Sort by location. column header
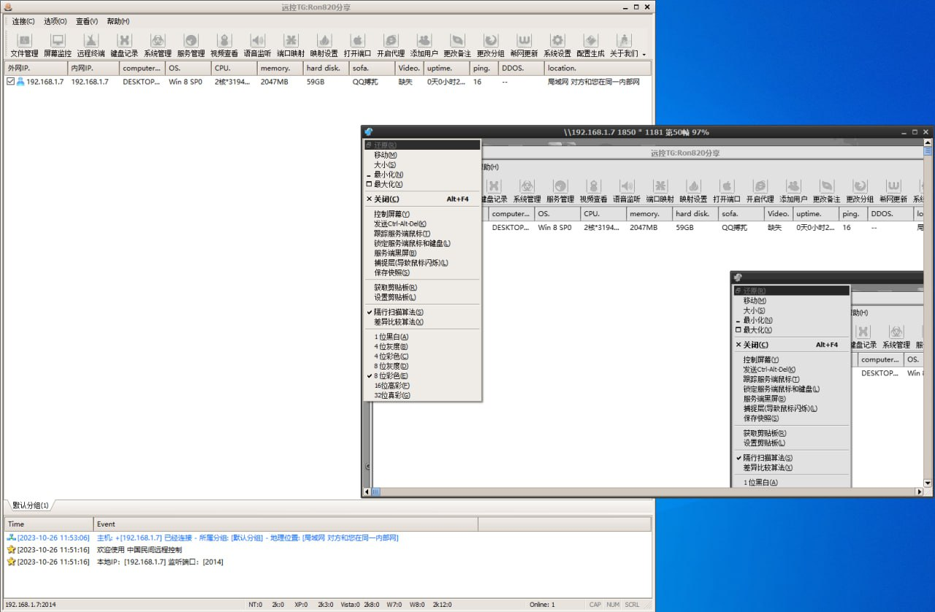 tap(598, 68)
